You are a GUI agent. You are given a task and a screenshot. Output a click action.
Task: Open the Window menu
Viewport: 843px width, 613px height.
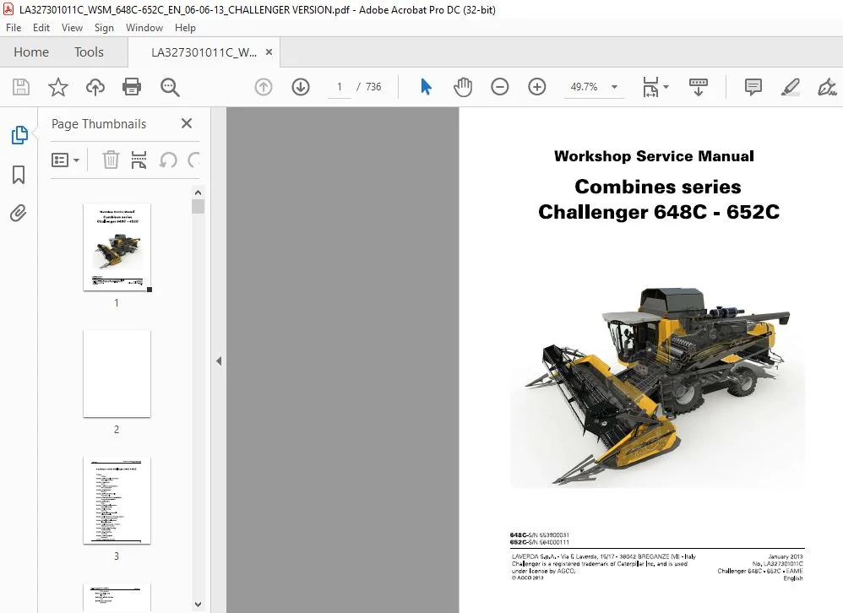coord(144,28)
